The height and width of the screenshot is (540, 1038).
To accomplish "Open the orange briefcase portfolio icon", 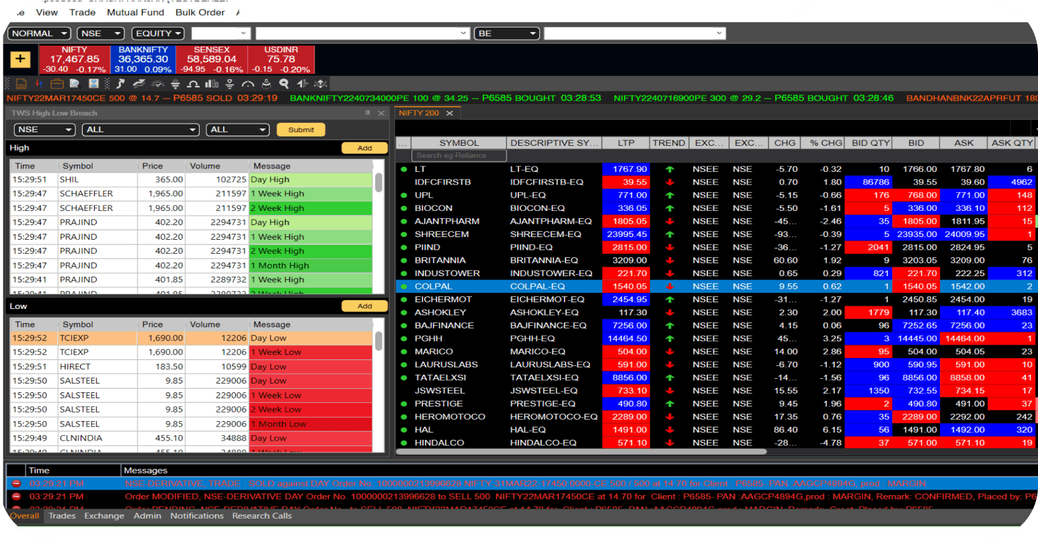I will [x=57, y=83].
